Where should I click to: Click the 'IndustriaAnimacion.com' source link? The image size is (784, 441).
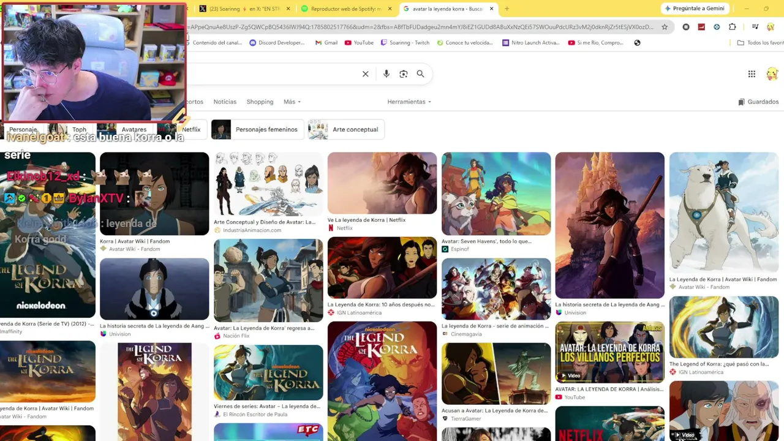point(252,230)
